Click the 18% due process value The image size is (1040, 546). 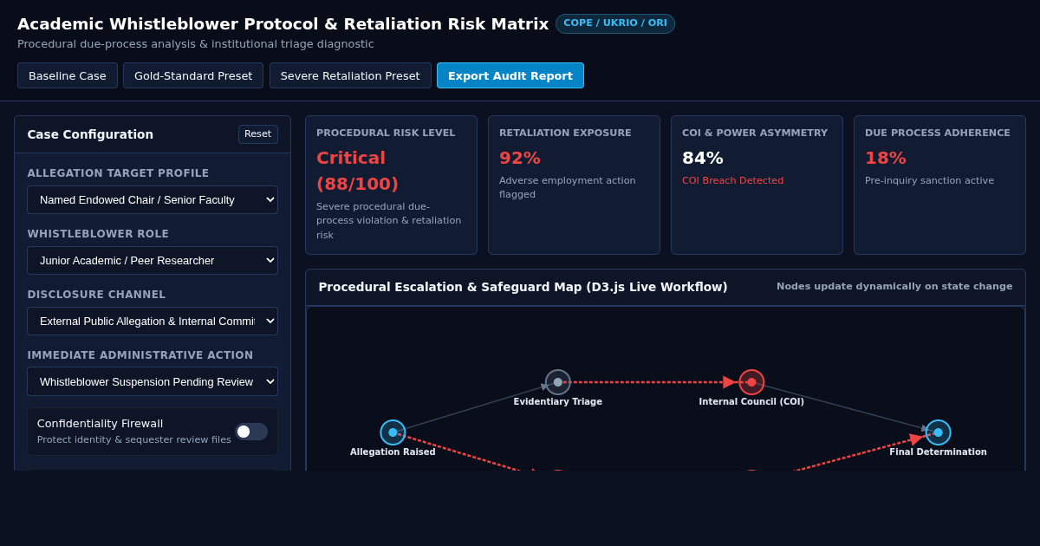point(886,158)
